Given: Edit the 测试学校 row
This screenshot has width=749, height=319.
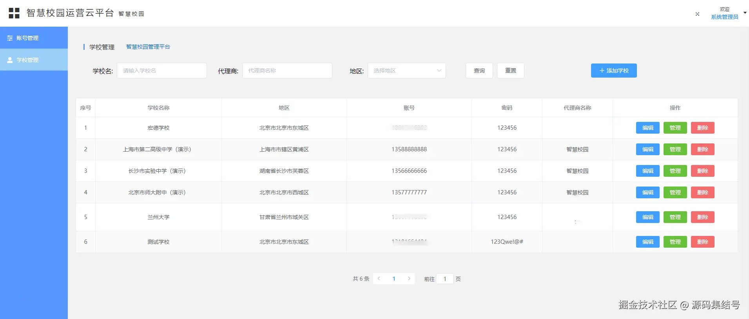Looking at the screenshot, I should 648,242.
